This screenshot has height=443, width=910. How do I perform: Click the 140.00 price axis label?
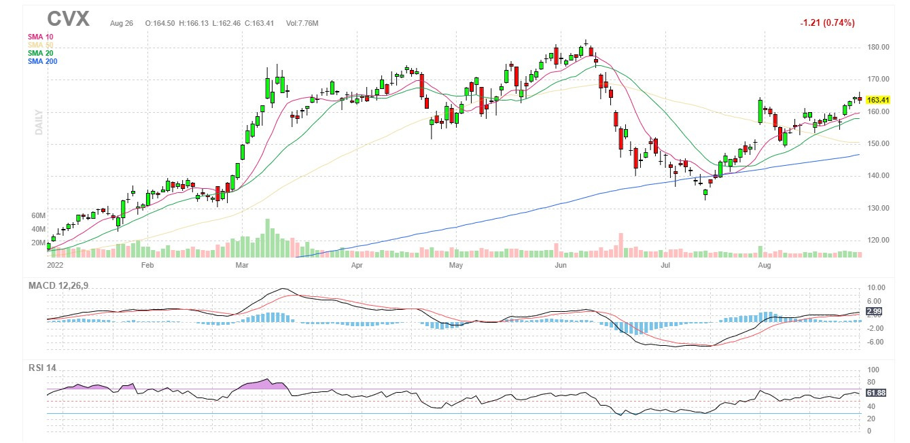coord(878,175)
